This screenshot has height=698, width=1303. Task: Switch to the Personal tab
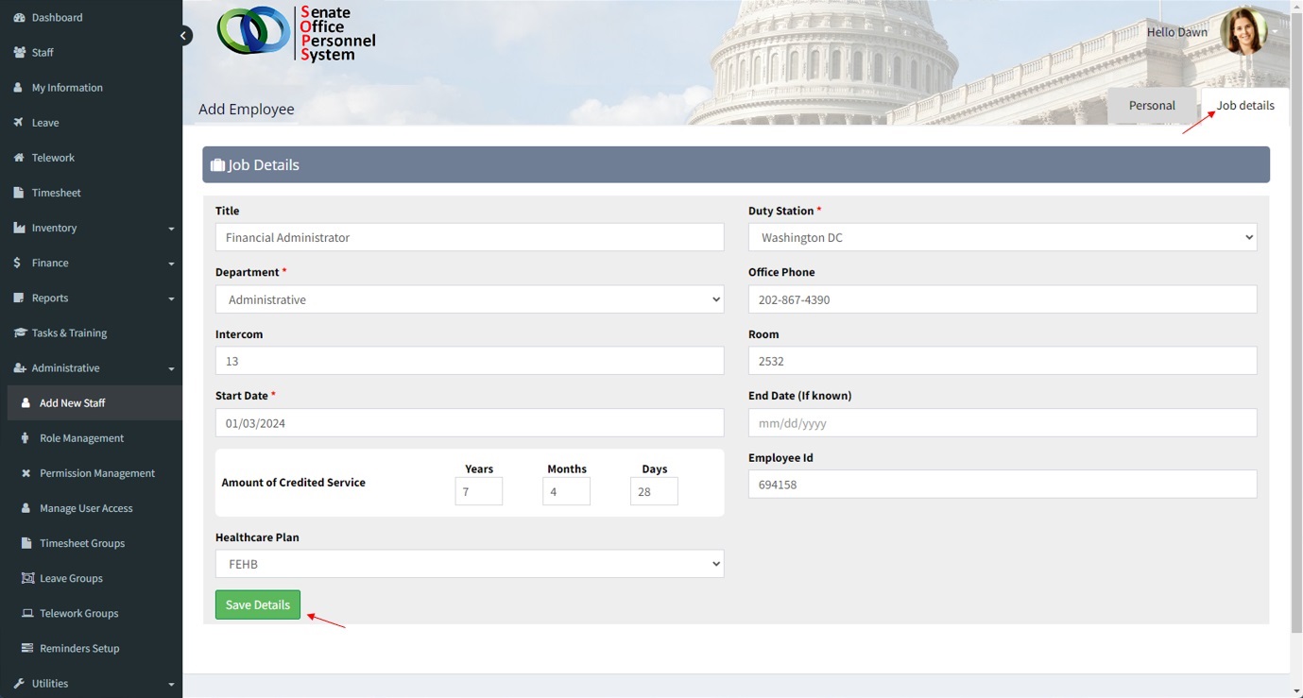1151,106
